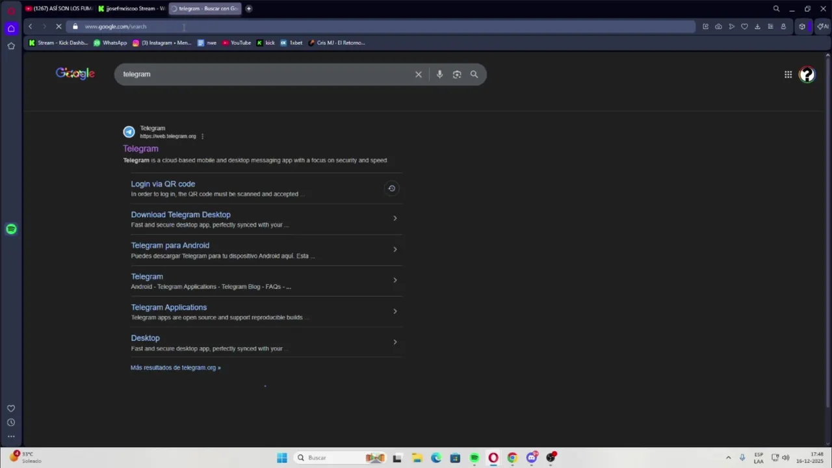Expand the Login via QR code history icon

(x=391, y=188)
